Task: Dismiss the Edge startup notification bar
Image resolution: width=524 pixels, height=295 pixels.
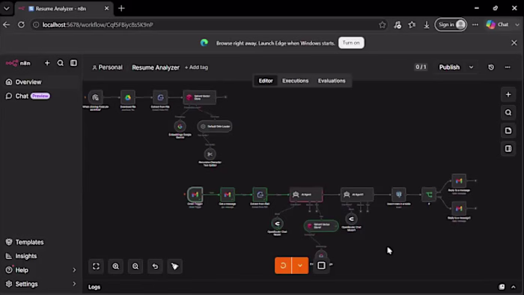Action: coord(514,43)
